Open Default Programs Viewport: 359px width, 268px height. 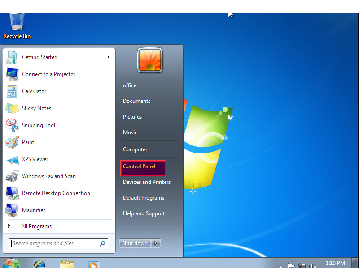[x=144, y=198]
